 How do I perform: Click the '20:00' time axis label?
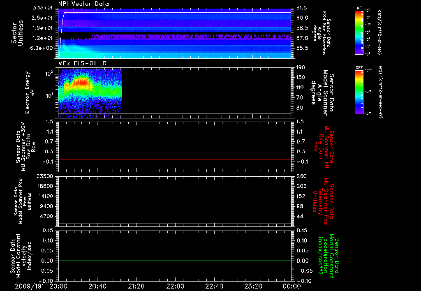pos(58,286)
